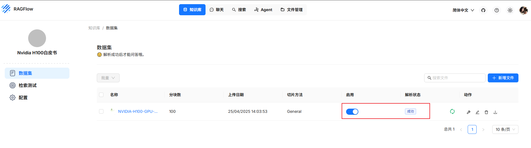Select 数据集 in the left sidebar
This screenshot has height=148, width=531.
[x=37, y=73]
